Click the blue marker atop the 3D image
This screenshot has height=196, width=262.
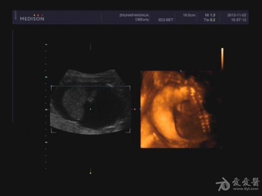(180, 71)
